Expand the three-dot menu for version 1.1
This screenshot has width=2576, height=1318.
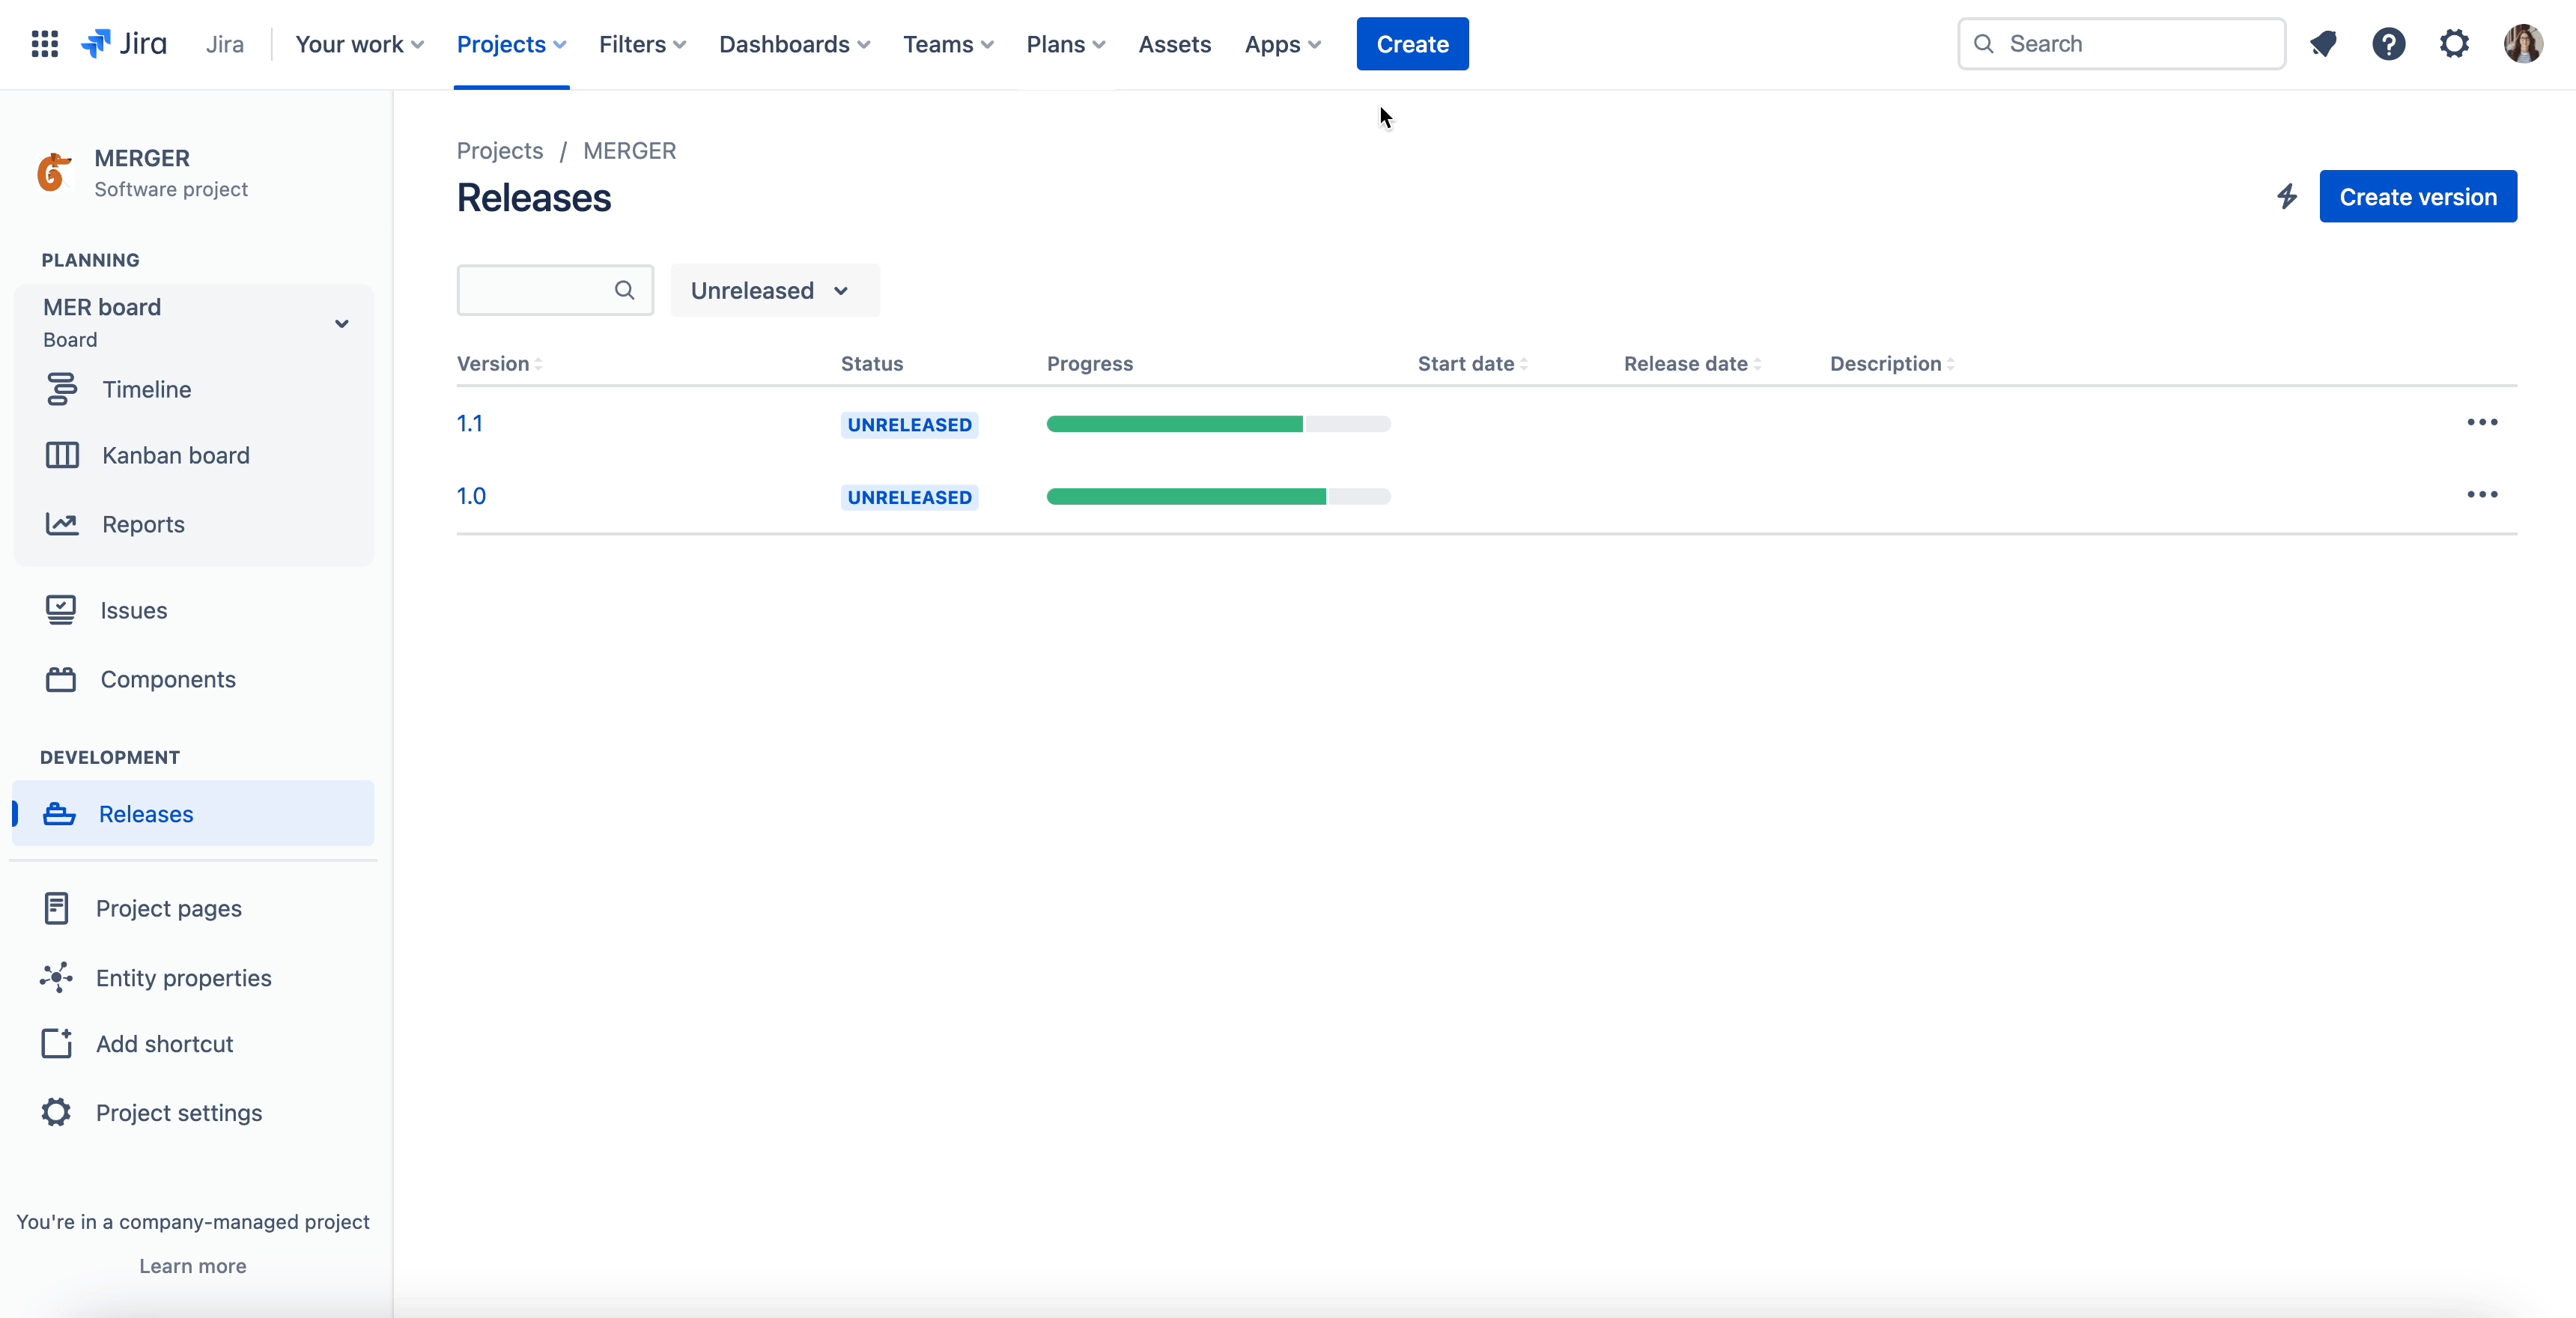click(x=2484, y=422)
